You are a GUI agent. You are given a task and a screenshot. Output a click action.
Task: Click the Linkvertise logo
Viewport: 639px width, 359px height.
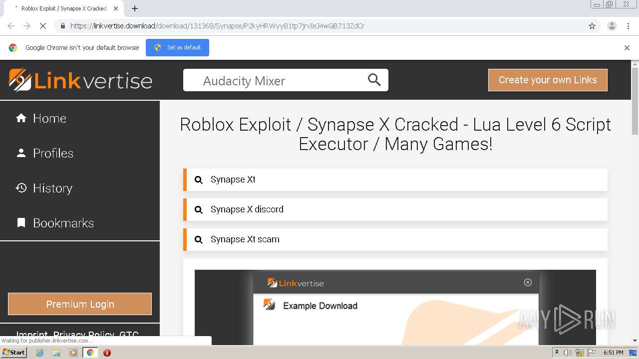(80, 80)
